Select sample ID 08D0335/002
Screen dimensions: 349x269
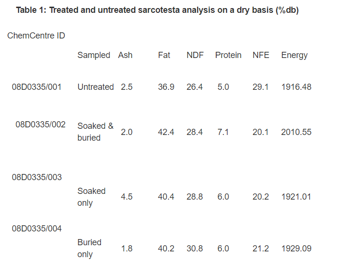point(40,125)
